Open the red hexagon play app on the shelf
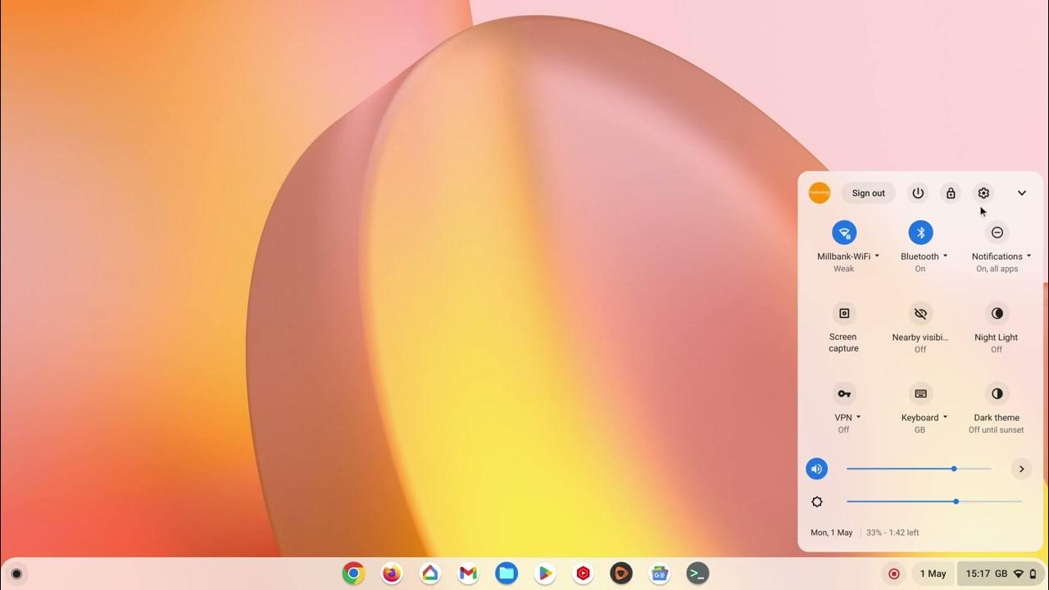1049x590 pixels. pos(583,574)
